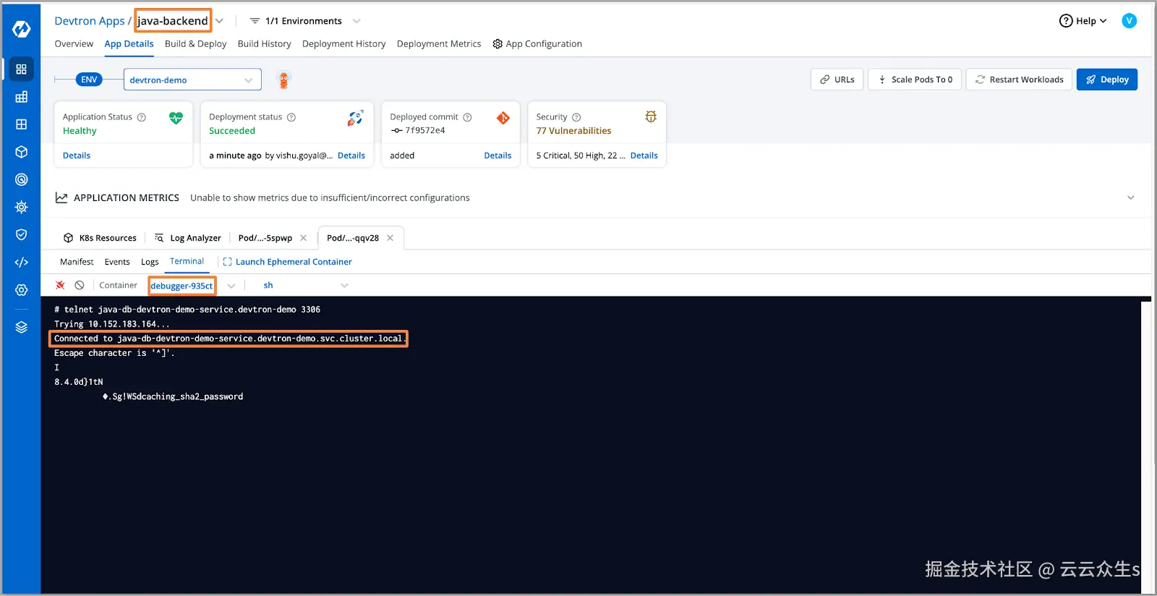The width and height of the screenshot is (1157, 596).
Task: Expand the java-backend app name dropdown
Action: (219, 21)
